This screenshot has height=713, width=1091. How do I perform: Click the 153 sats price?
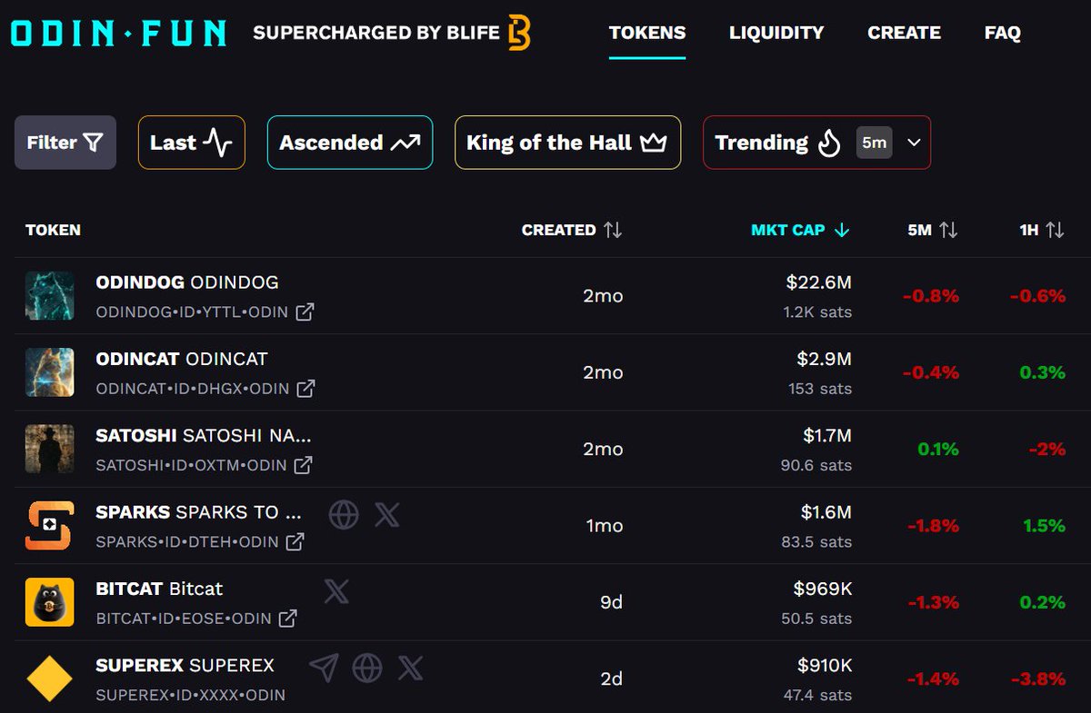[820, 388]
